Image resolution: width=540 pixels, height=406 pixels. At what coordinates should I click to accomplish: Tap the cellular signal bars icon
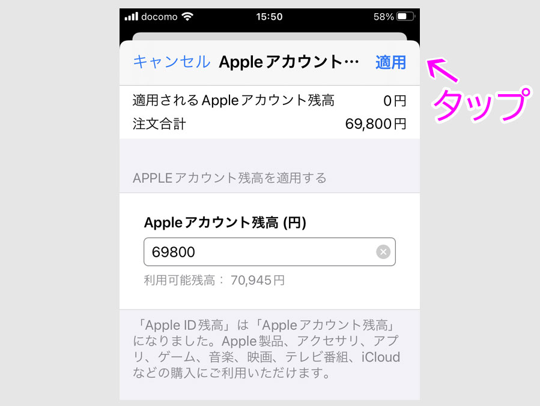pos(131,17)
